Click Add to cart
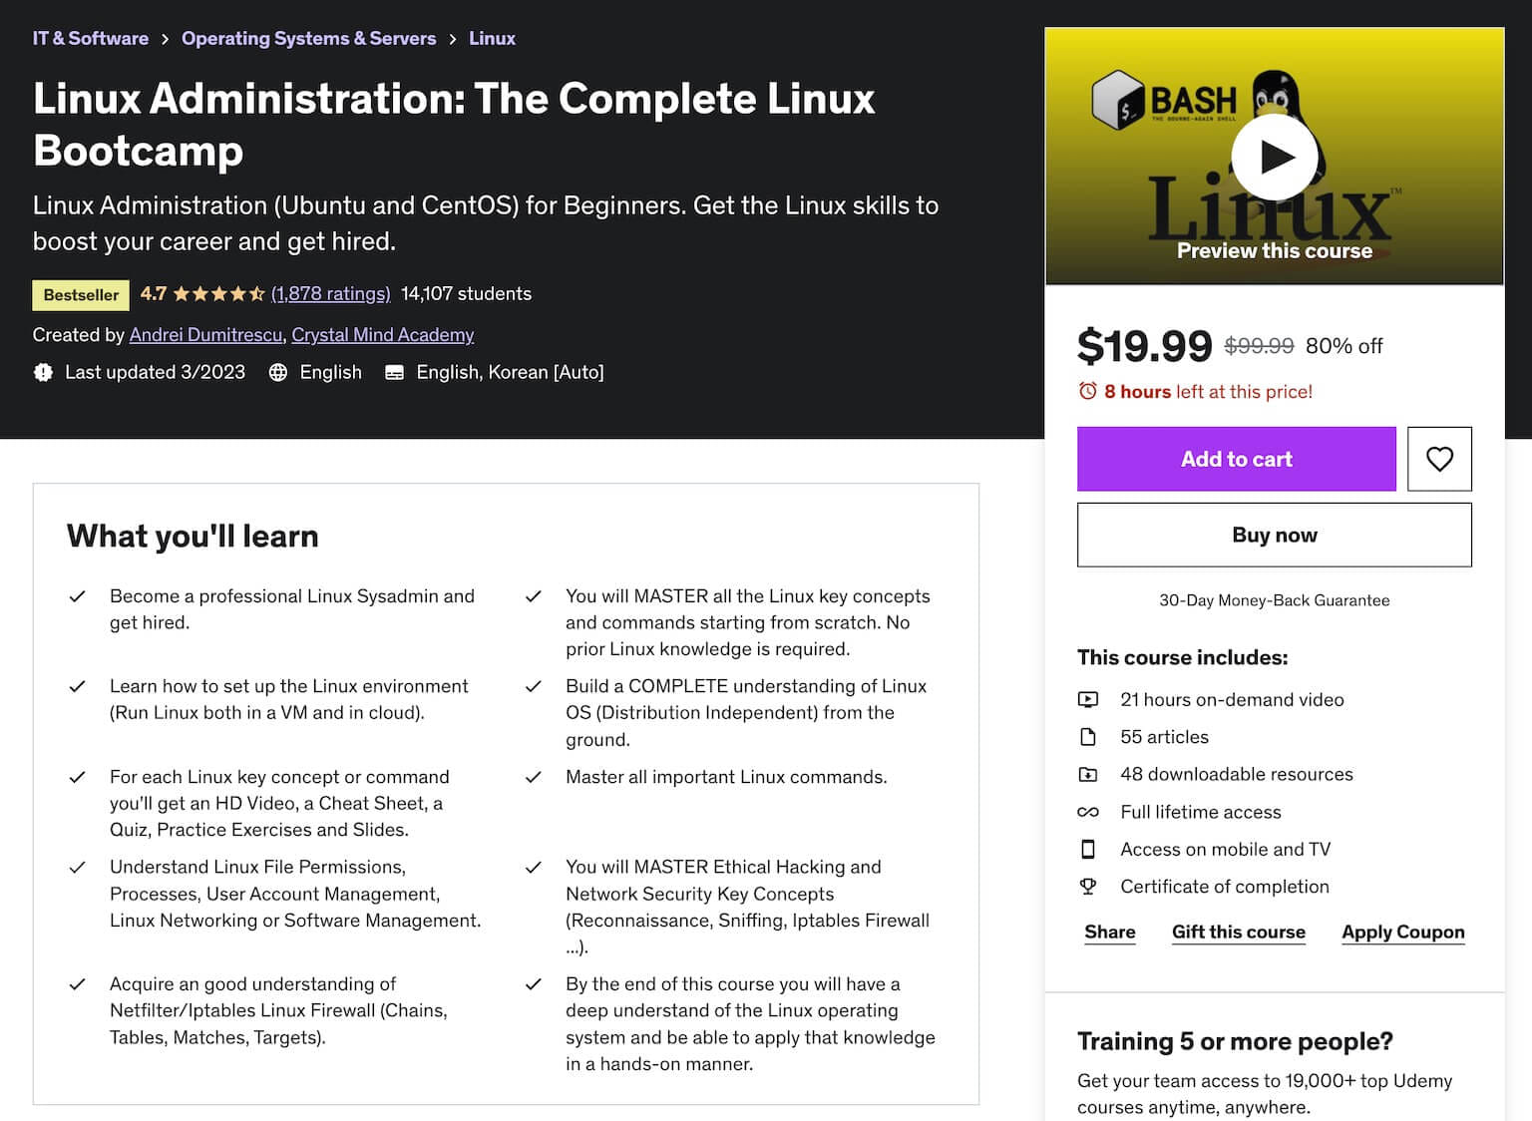This screenshot has height=1121, width=1532. point(1236,459)
